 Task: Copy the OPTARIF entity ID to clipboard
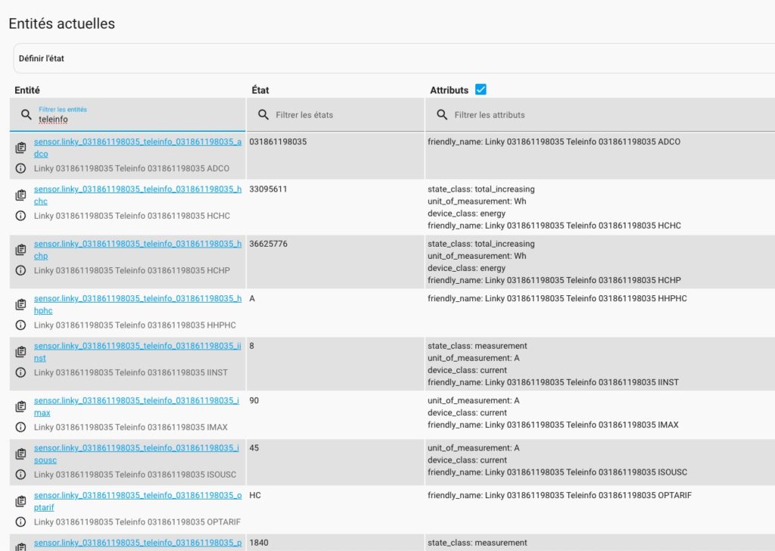click(x=20, y=500)
